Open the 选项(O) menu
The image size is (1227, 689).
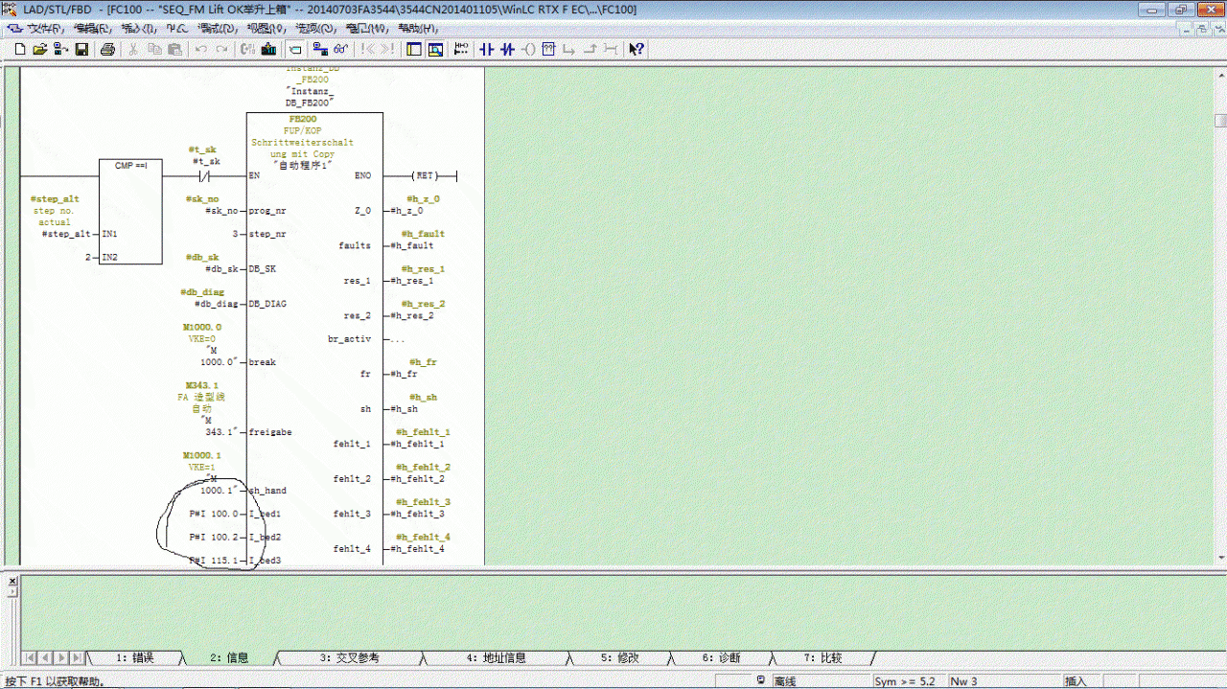coord(315,28)
